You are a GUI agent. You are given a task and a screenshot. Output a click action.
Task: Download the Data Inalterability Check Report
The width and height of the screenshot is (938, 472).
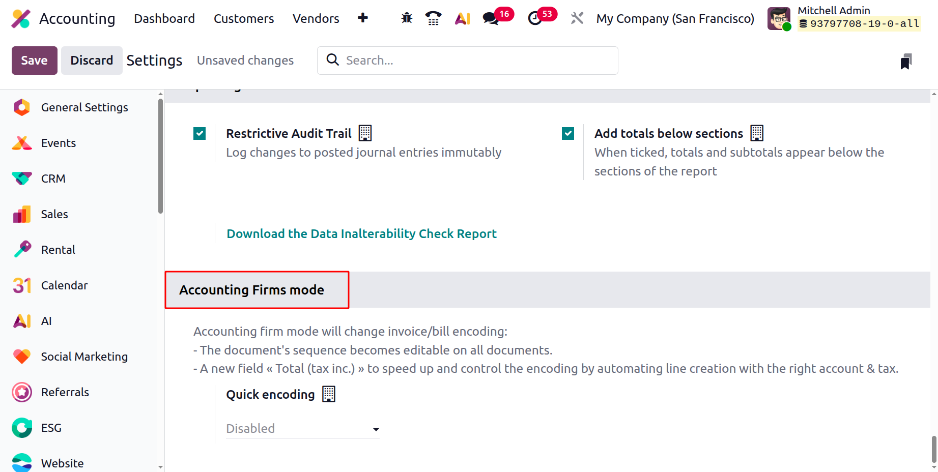(x=361, y=233)
